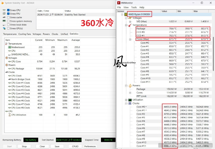Enable Stress GPU(s) checkbox
Viewport: 215px width, 149px height.
(8, 28)
